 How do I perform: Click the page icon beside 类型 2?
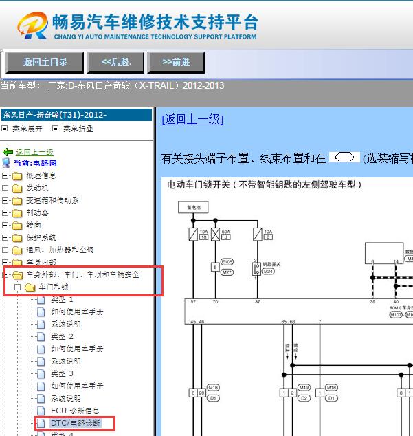[x=41, y=336]
